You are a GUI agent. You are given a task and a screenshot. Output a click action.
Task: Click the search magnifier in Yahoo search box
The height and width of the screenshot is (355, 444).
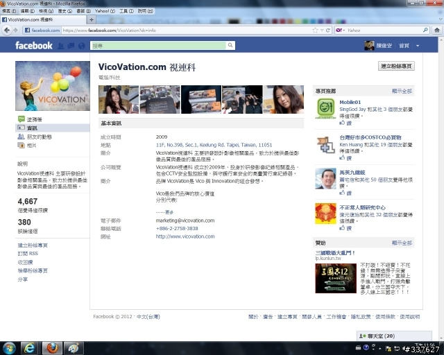[425, 30]
